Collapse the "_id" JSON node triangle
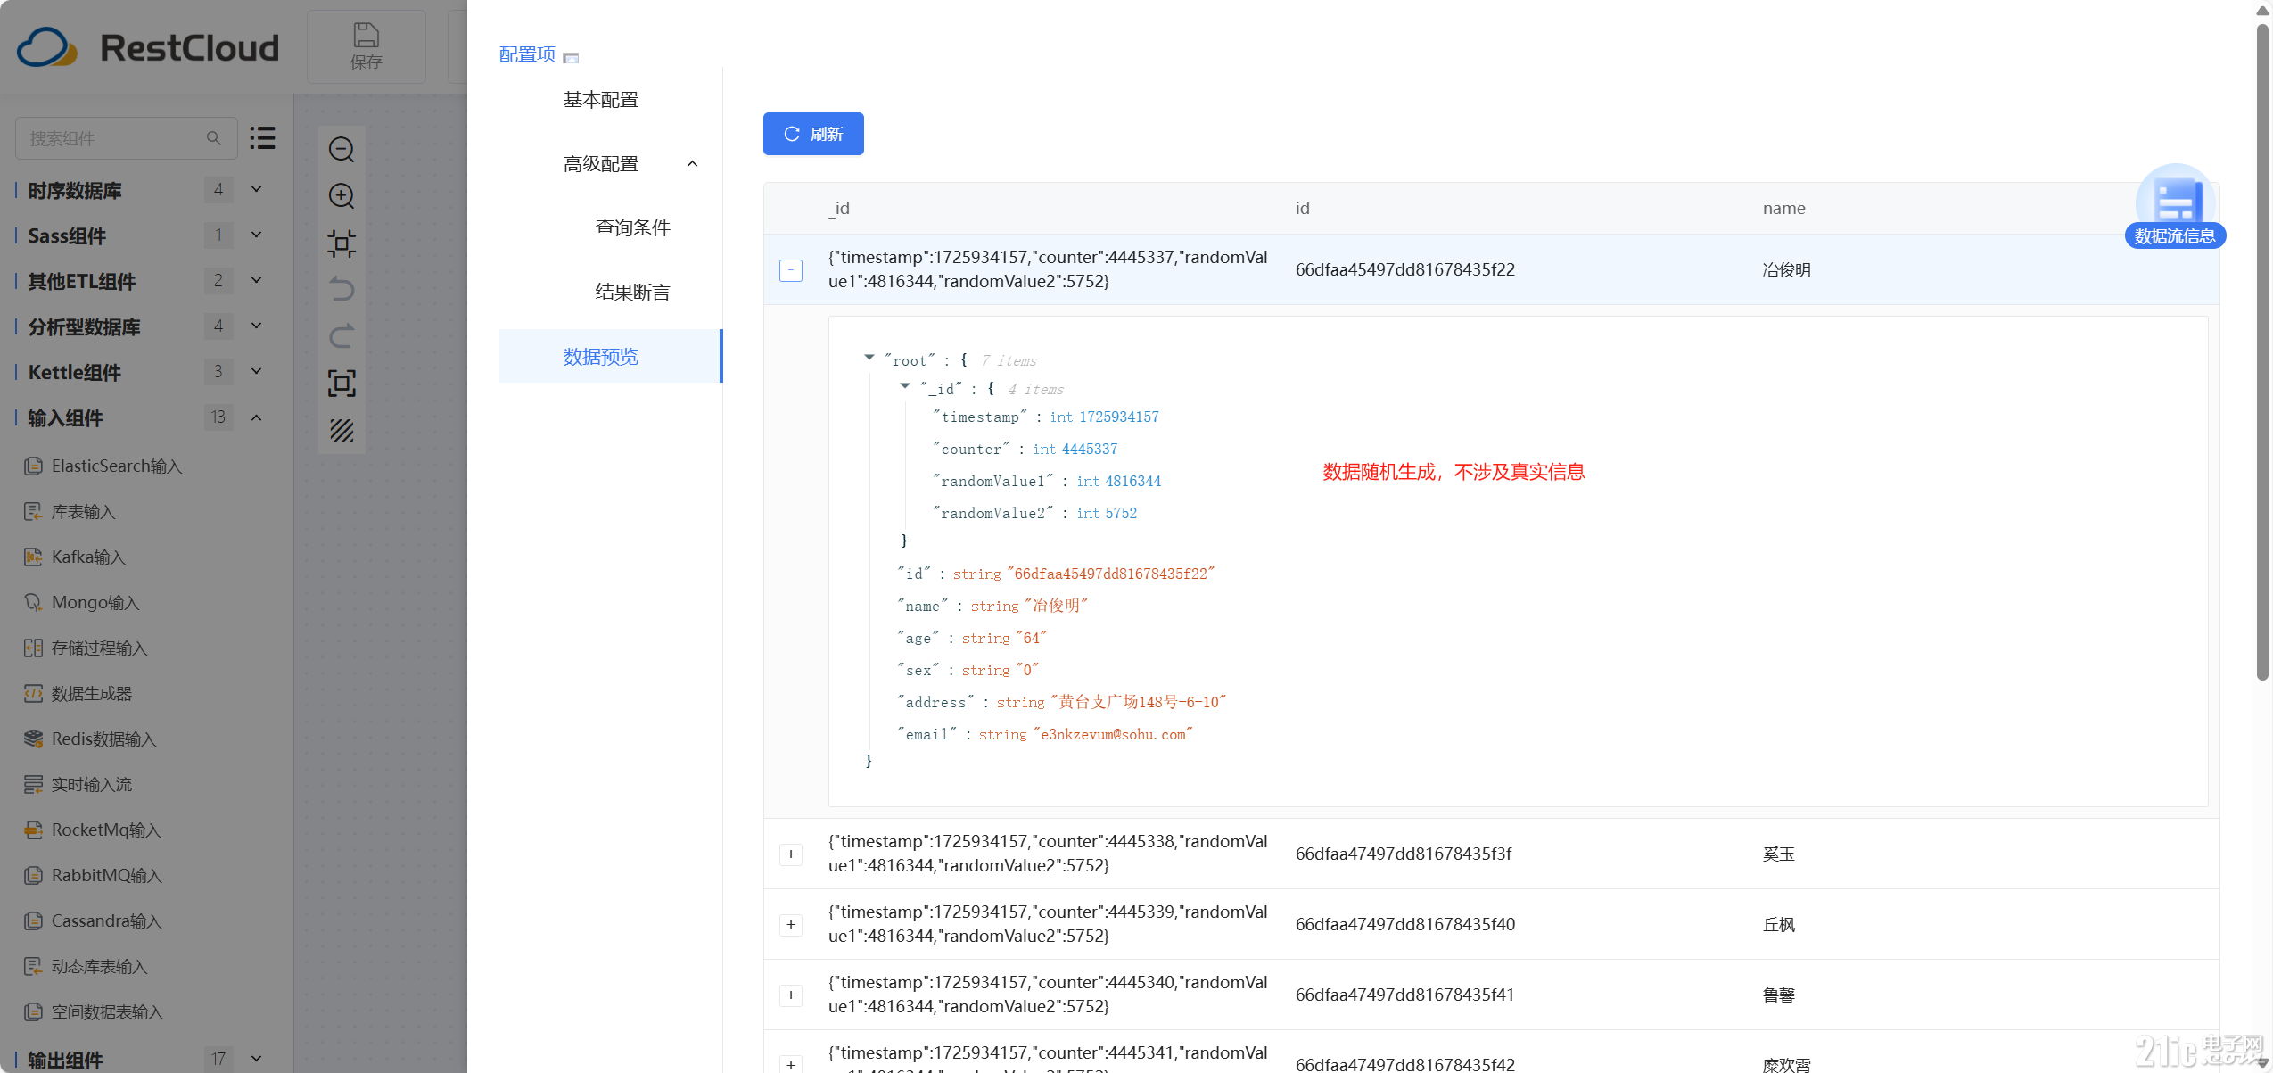The width and height of the screenshot is (2273, 1073). pyautogui.click(x=904, y=386)
